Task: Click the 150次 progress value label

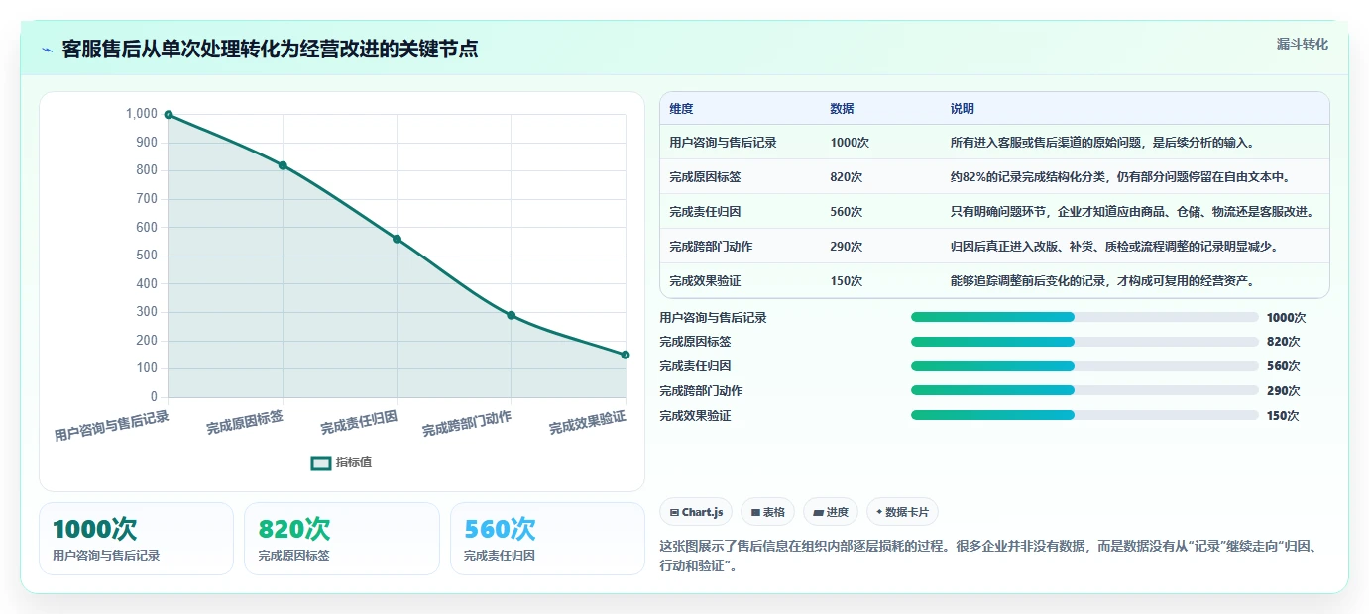Action: pos(1283,415)
